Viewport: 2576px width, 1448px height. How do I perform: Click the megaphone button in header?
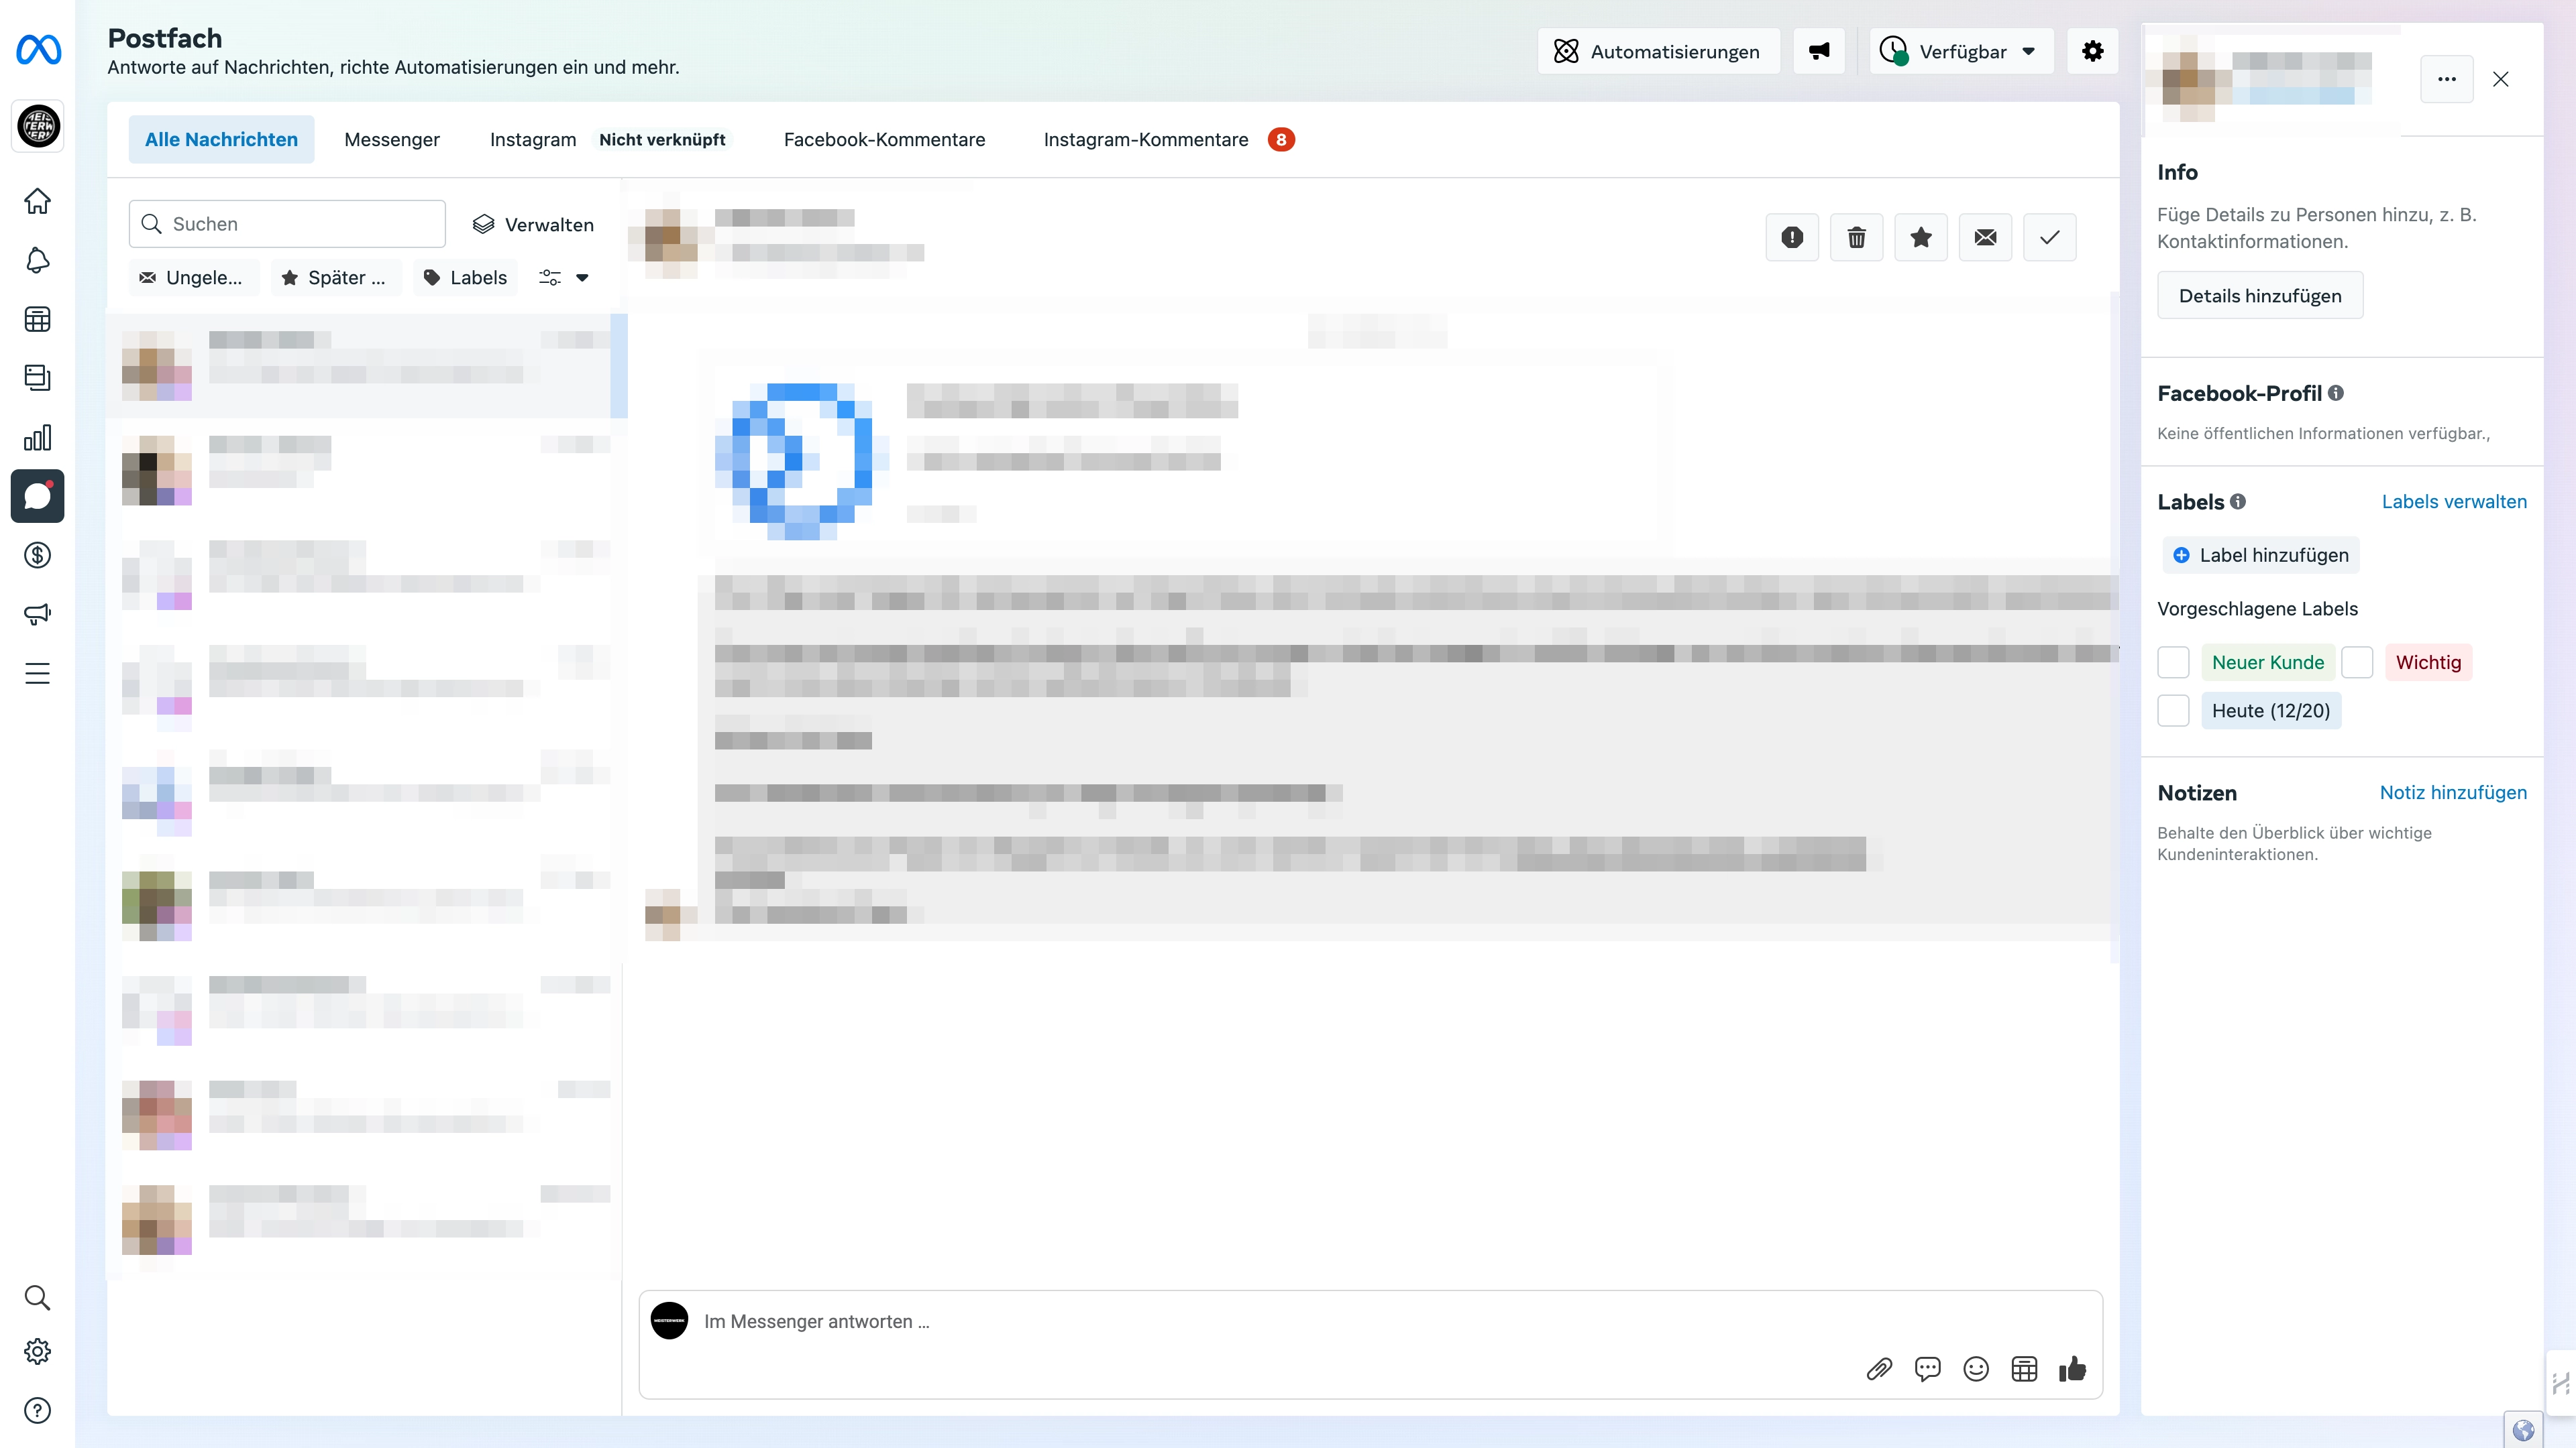tap(1819, 51)
